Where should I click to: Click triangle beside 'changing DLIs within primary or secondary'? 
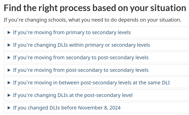tap(9, 45)
